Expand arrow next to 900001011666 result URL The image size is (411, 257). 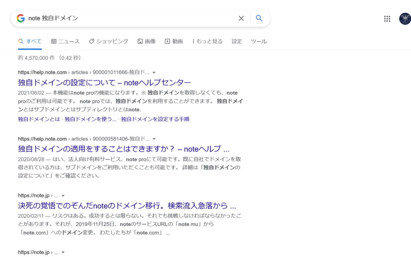click(x=154, y=73)
